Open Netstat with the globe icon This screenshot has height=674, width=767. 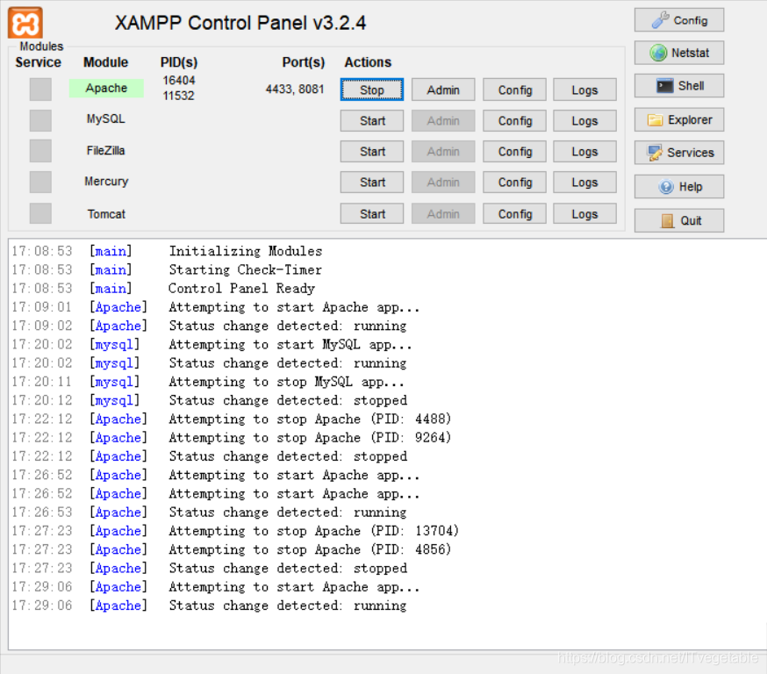pyautogui.click(x=679, y=53)
